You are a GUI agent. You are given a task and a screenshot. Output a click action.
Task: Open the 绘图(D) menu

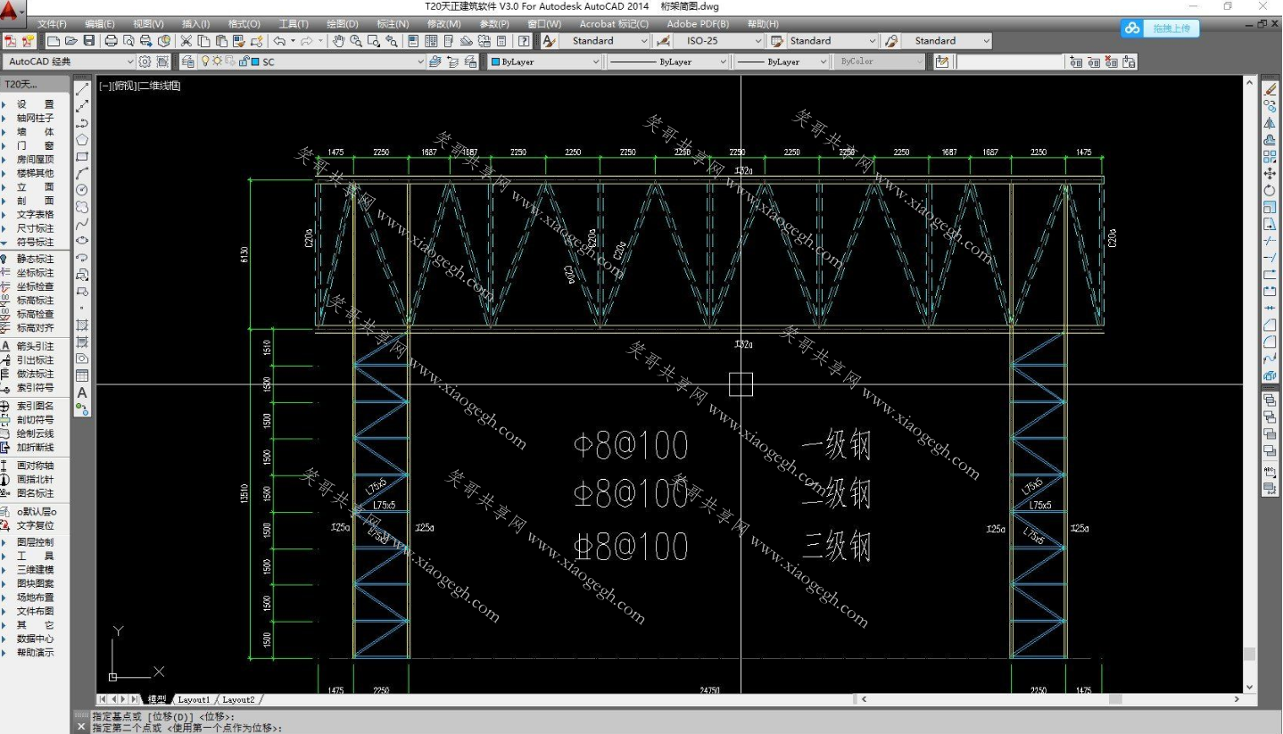pos(343,24)
